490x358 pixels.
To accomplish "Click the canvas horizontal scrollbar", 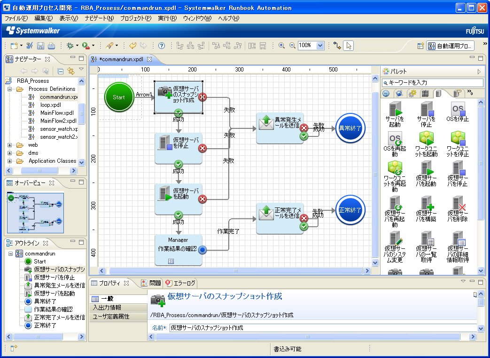I will tap(236, 270).
